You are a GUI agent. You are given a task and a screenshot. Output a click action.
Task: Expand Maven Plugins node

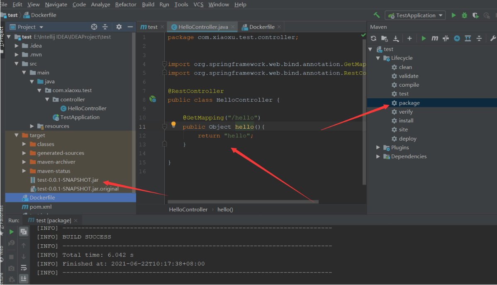pos(378,147)
